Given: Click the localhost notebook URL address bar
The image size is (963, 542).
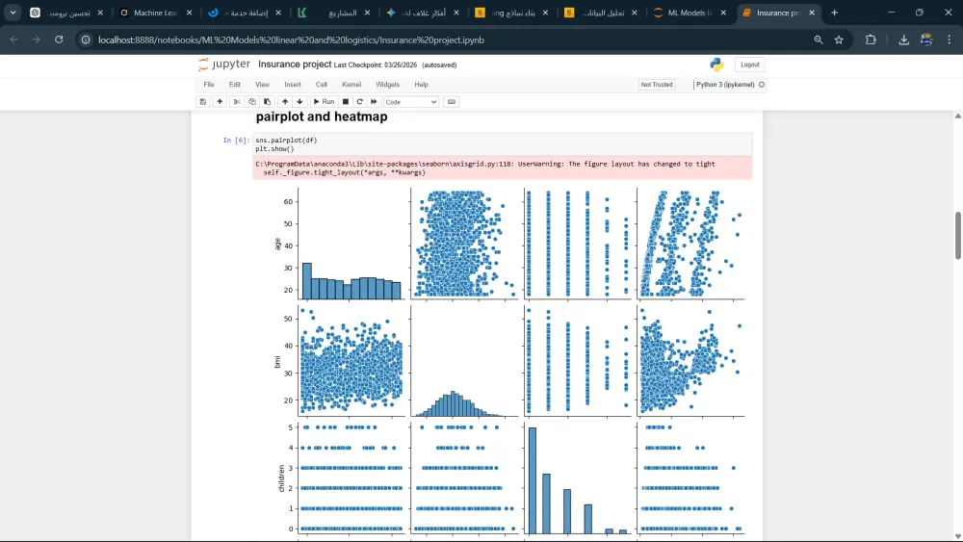Looking at the screenshot, I should coord(291,39).
